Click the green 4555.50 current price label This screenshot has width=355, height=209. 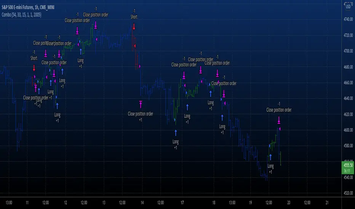[348, 165]
